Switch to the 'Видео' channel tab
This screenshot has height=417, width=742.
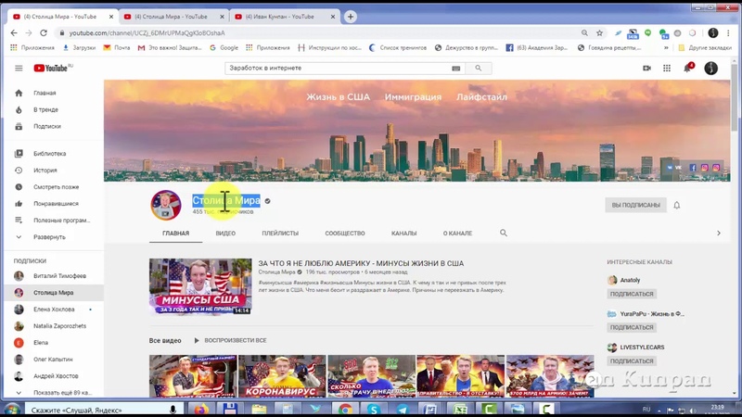225,234
